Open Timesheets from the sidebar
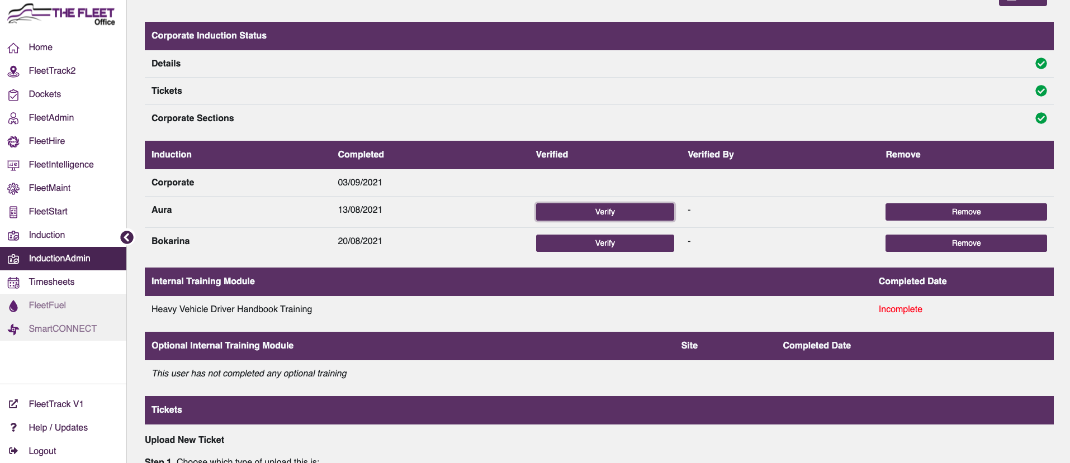Image resolution: width=1070 pixels, height=463 pixels. [x=63, y=282]
